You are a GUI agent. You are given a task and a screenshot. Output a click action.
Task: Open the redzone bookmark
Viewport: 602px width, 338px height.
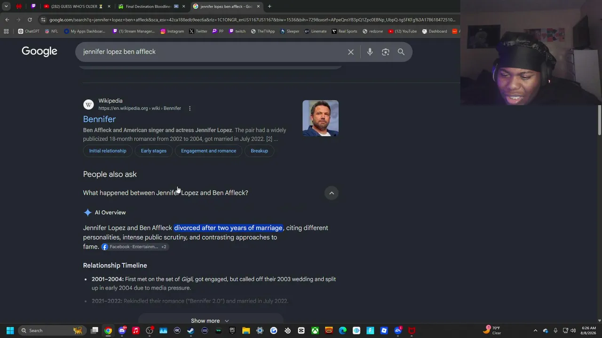[373, 31]
